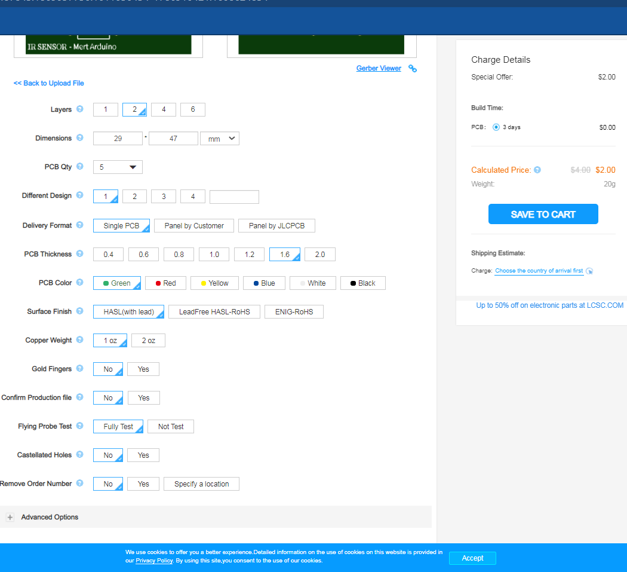
Task: Click the help icon next to Gold Fingers
Action: tap(80, 369)
